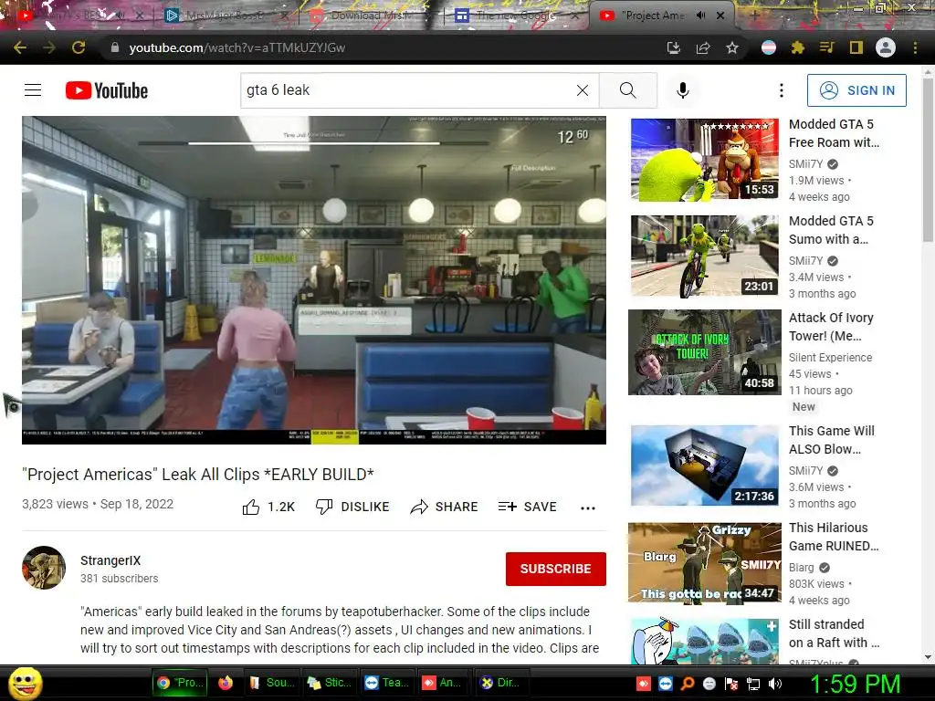
Task: Click "Modded GTA 5 Free Roam" title
Action: (x=835, y=133)
